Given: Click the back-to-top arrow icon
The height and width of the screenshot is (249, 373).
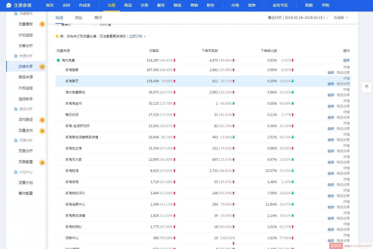Looking at the screenshot, I should 367,87.
